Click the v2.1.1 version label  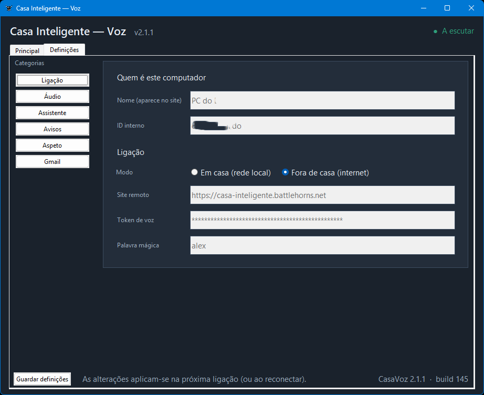tap(144, 33)
